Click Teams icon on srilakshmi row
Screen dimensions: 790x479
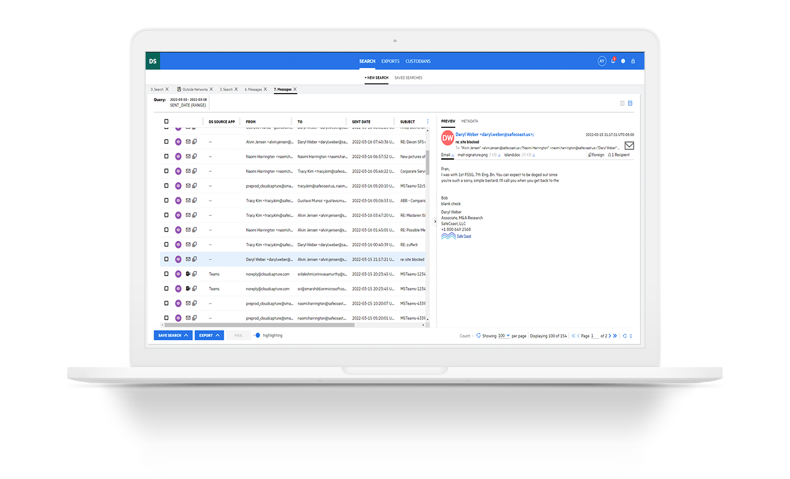188,274
